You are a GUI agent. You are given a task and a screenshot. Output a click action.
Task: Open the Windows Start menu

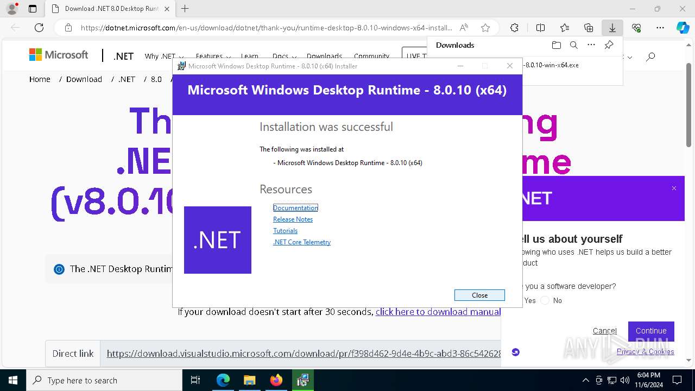tap(13, 380)
